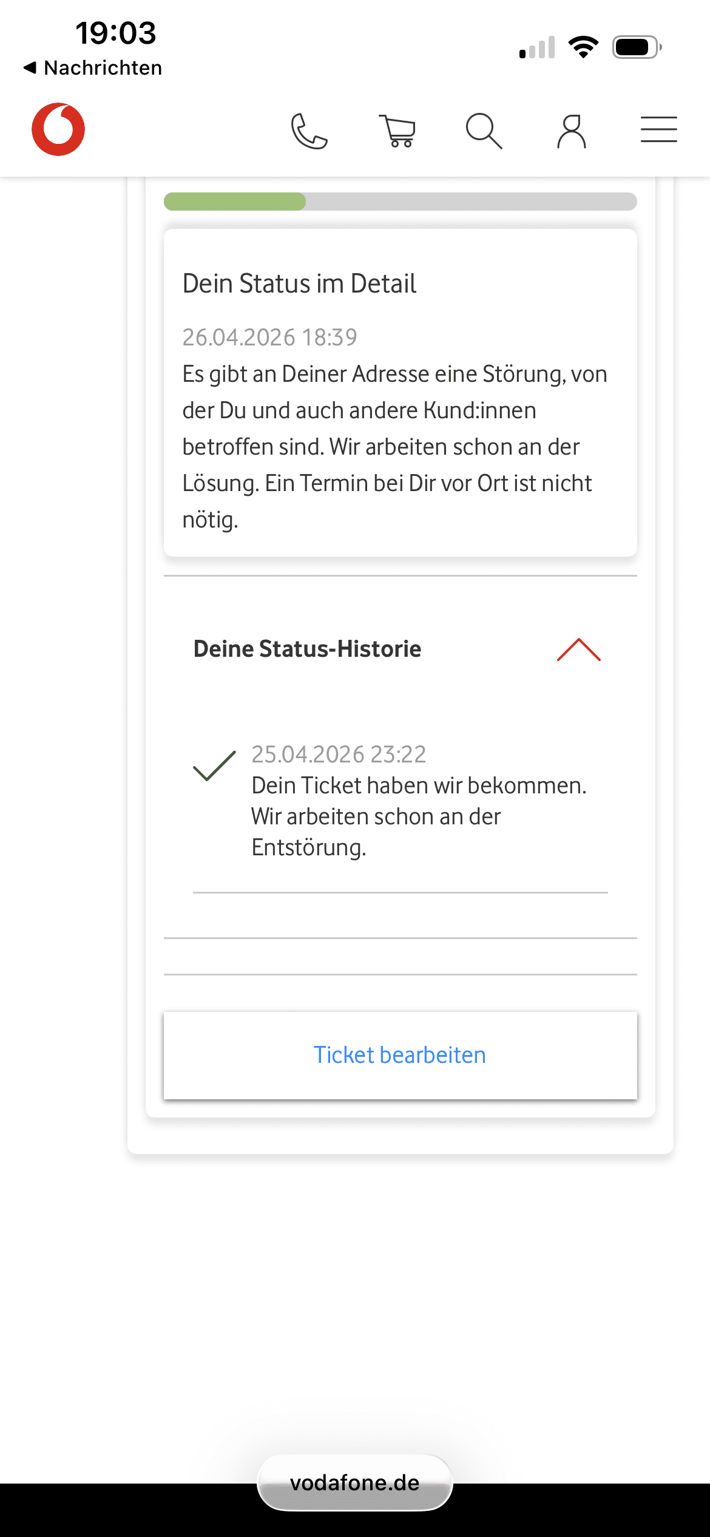
Task: Click Ticket bearbeiten button
Action: (401, 1055)
